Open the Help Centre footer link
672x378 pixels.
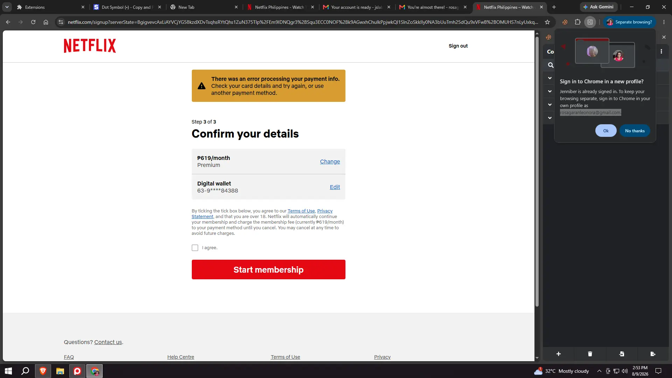point(181,357)
